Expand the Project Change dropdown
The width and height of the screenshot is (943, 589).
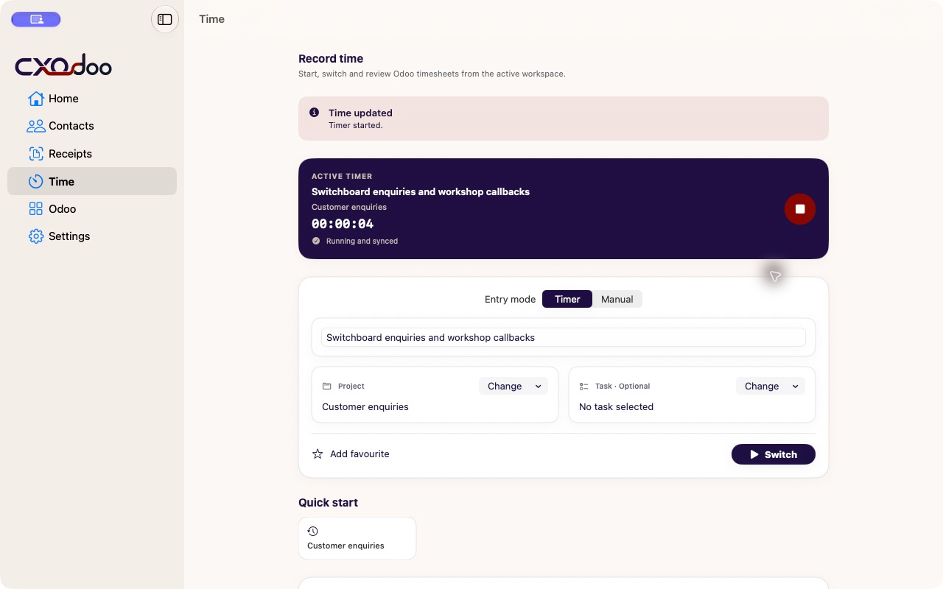point(513,386)
